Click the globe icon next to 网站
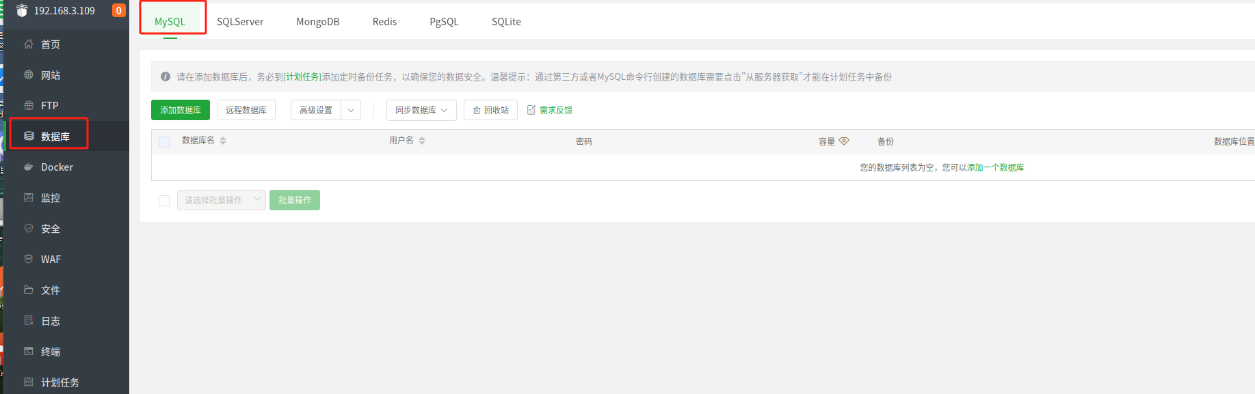 coord(29,74)
